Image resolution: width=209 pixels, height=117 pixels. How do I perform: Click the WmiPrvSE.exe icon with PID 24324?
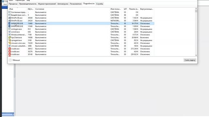[x=9, y=20]
